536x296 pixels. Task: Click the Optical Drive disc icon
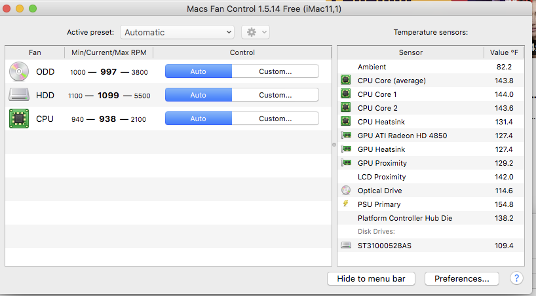click(346, 190)
